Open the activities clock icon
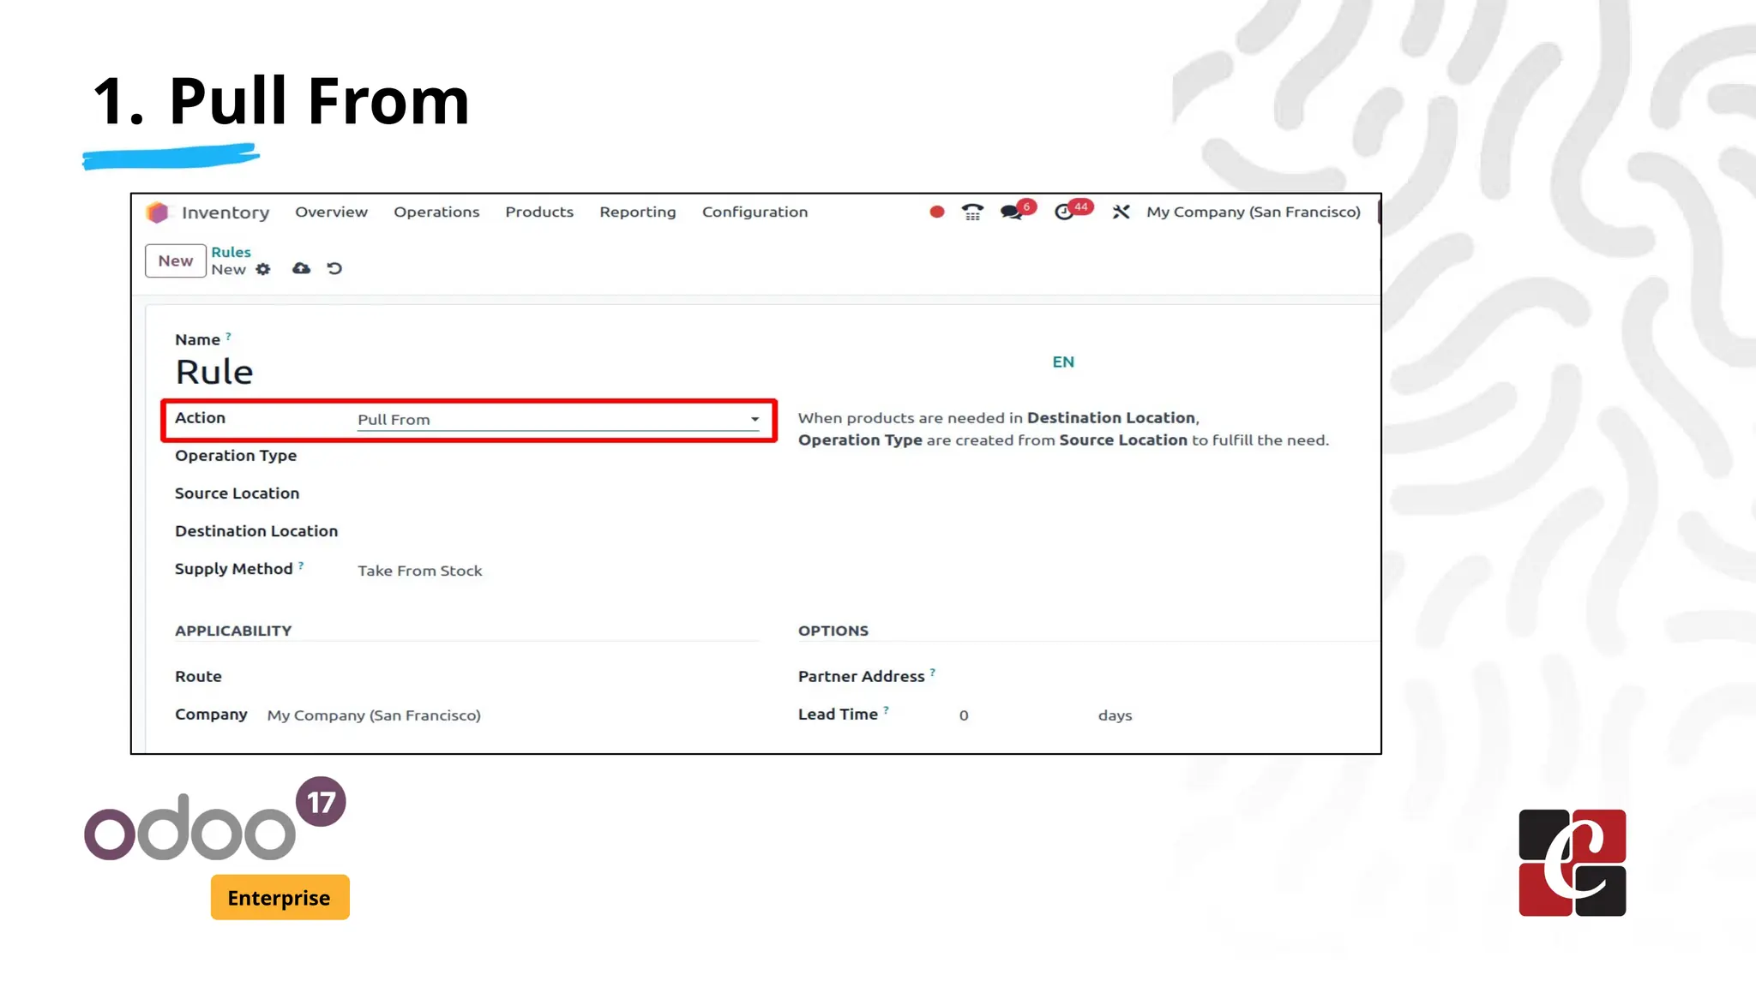 (x=1064, y=212)
